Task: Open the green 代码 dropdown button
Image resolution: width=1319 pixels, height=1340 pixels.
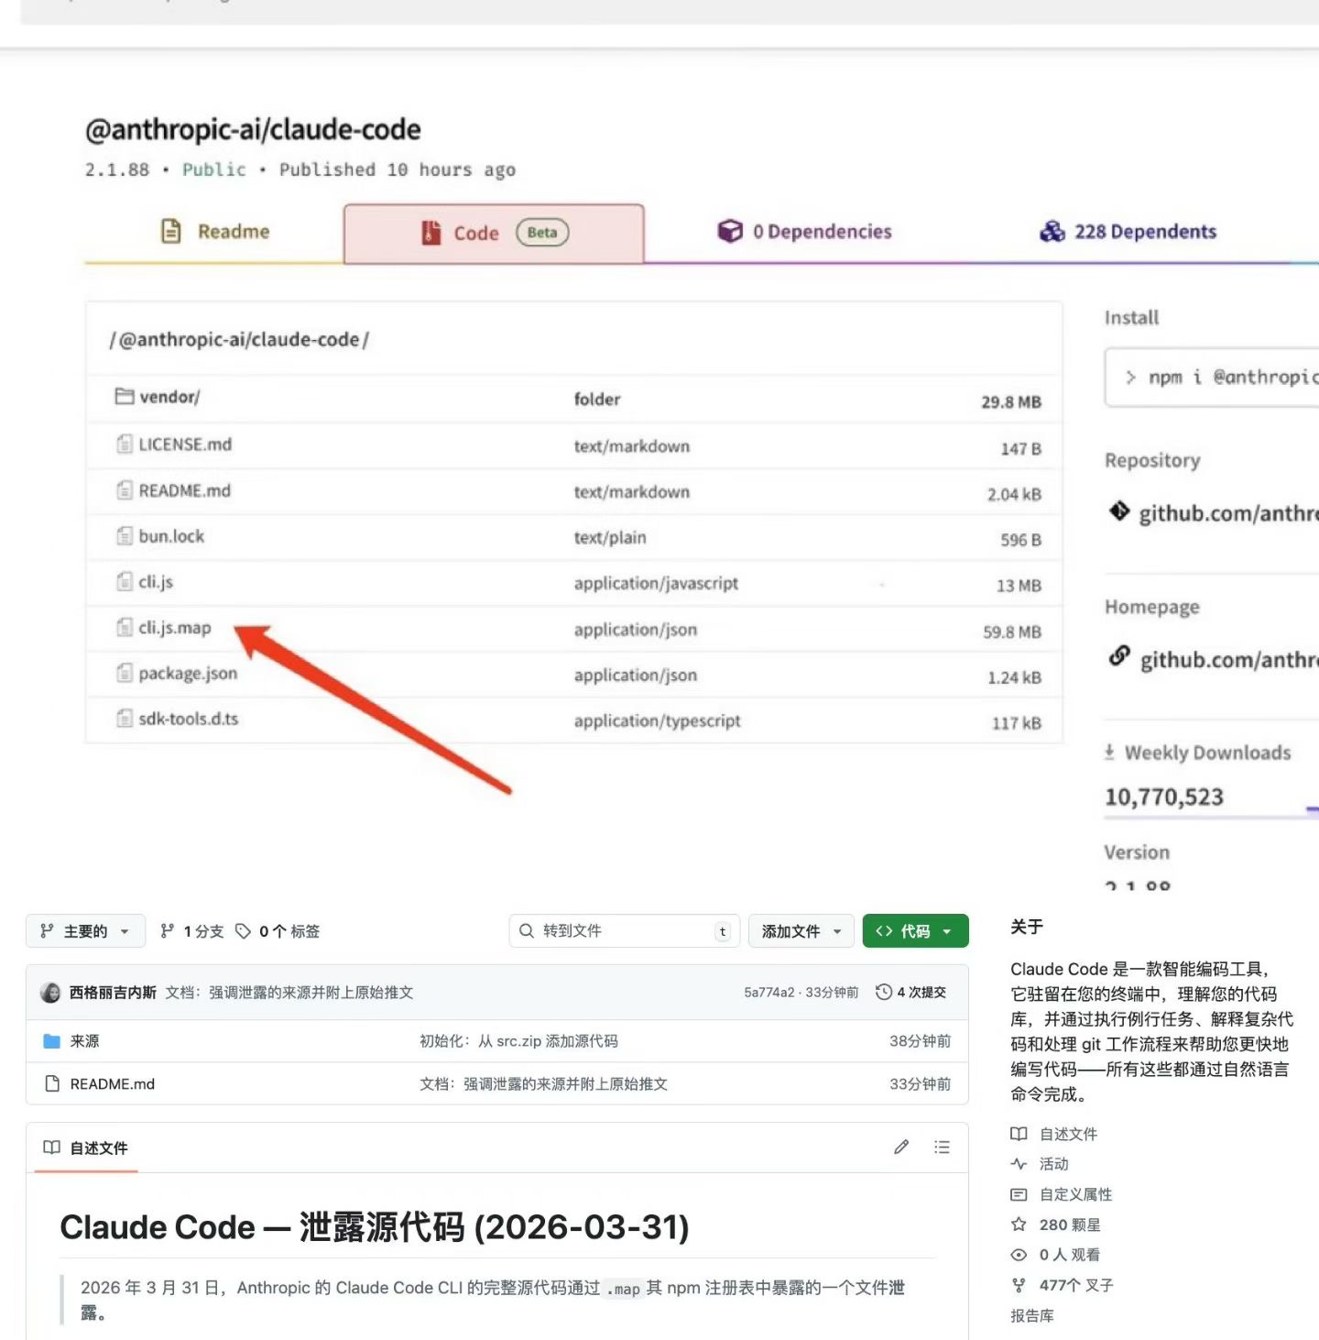Action: (915, 931)
